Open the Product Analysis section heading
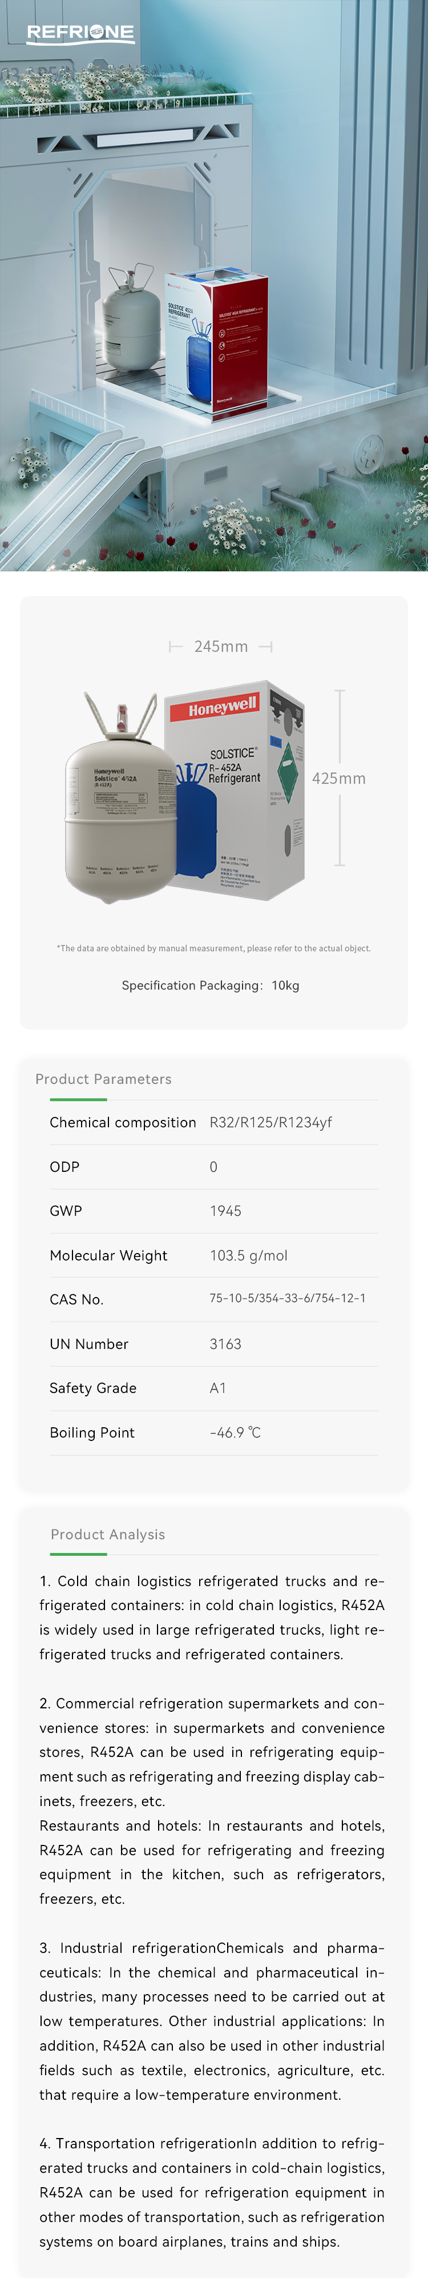428x2278 pixels. click(108, 1534)
